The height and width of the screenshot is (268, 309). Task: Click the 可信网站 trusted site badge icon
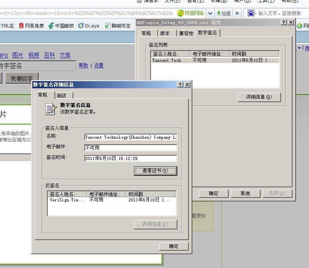tap(181, 13)
